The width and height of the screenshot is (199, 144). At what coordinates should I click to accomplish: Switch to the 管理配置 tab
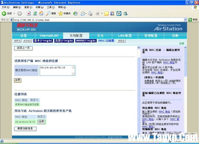(x=151, y=36)
